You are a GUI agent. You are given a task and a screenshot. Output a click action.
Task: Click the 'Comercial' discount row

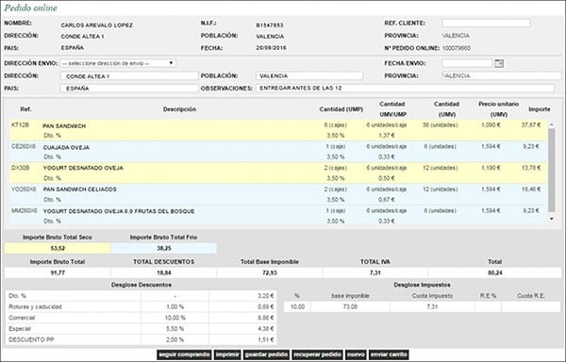pos(141,318)
